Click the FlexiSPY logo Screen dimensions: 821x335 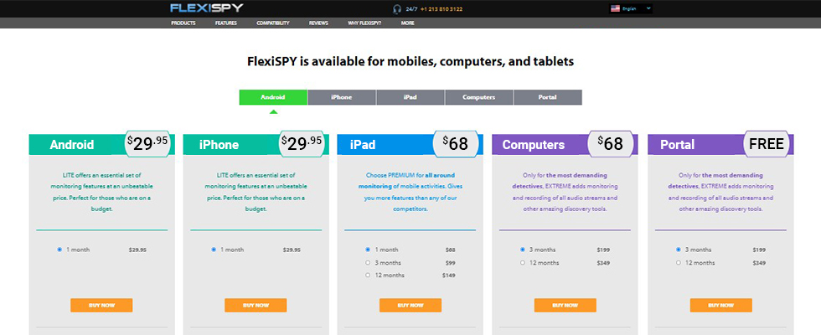[206, 8]
